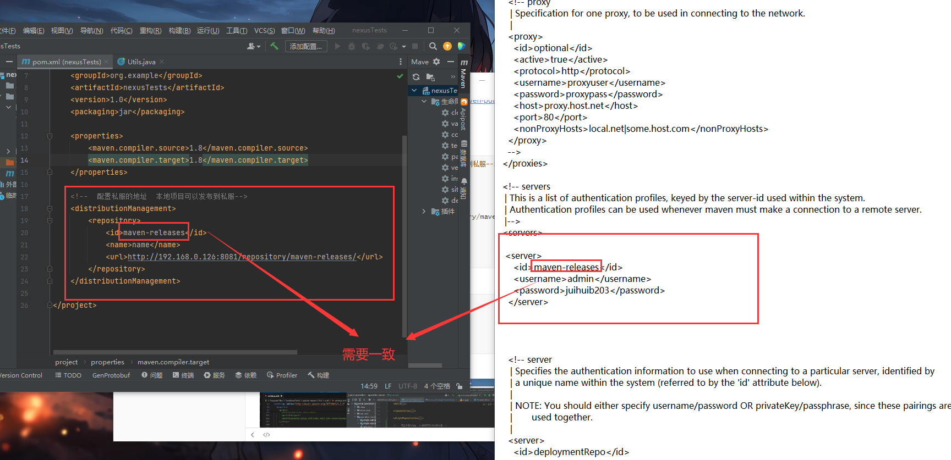Image resolution: width=951 pixels, height=460 pixels.
Task: Click the Debug bug icon in toolbar
Action: (x=352, y=46)
